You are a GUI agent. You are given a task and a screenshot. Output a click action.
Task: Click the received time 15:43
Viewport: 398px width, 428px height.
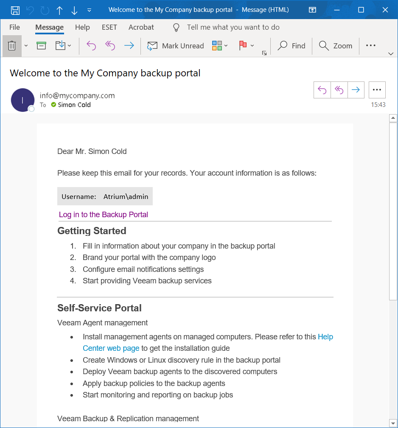[x=378, y=105]
